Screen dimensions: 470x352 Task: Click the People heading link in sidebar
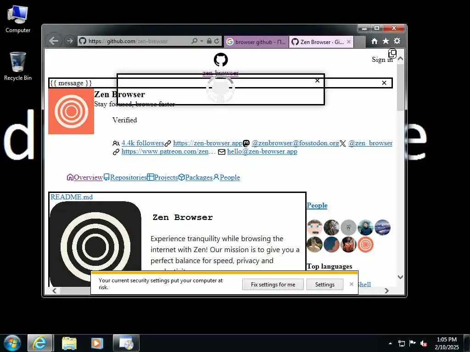click(x=317, y=205)
